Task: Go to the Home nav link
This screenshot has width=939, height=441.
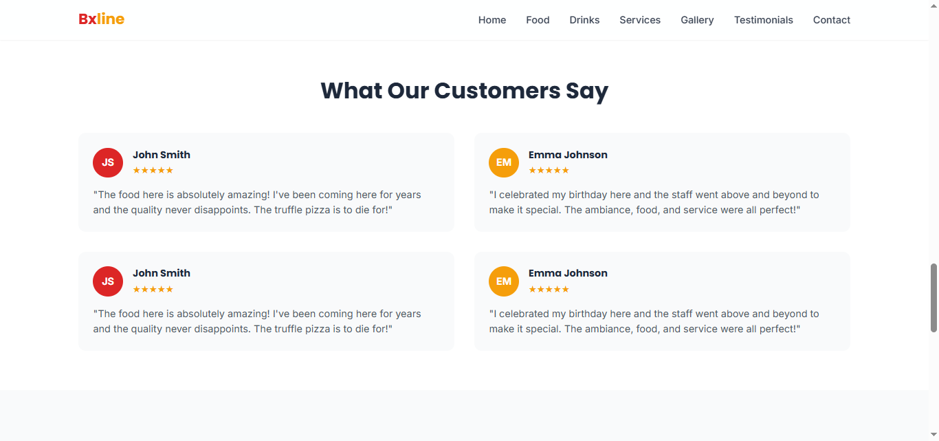Action: tap(492, 20)
